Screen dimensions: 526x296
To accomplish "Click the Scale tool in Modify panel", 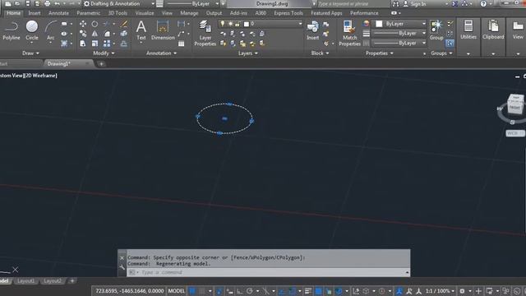I will coord(95,44).
